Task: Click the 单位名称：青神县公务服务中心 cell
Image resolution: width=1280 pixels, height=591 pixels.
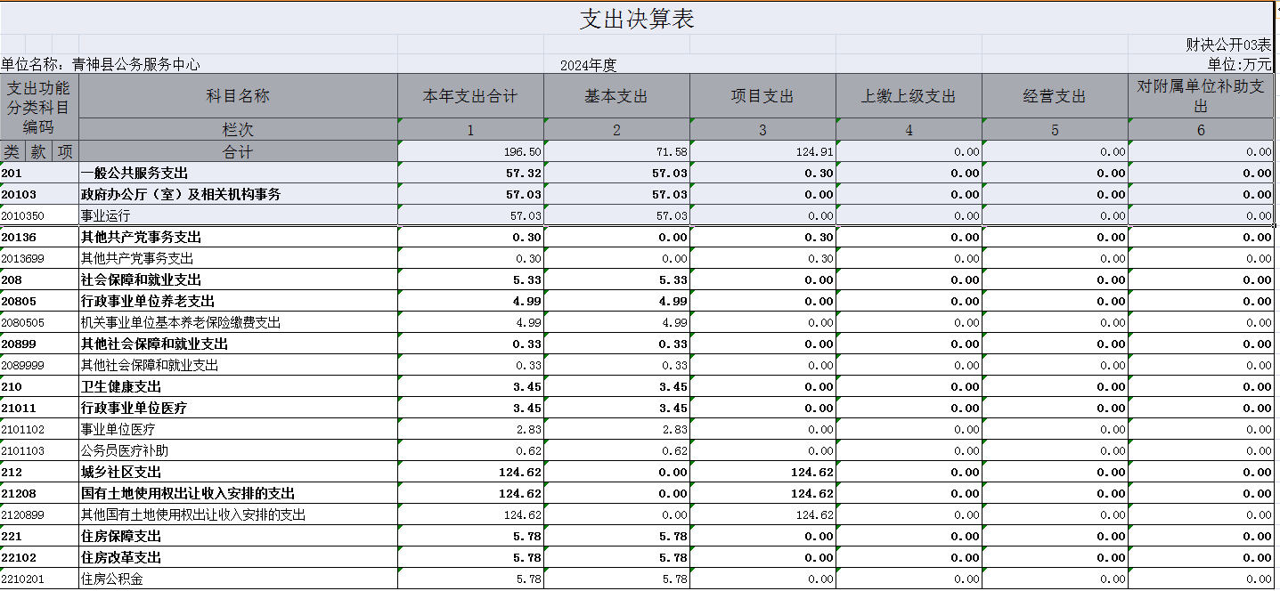Action: (x=101, y=64)
